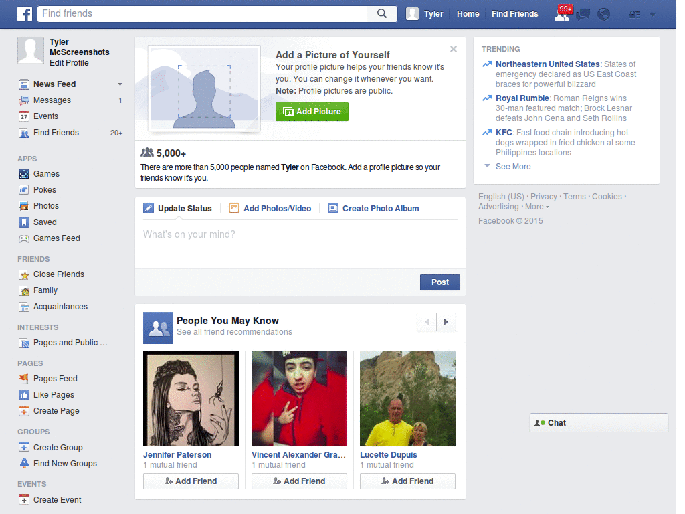Expand See More trending topics

(x=513, y=167)
